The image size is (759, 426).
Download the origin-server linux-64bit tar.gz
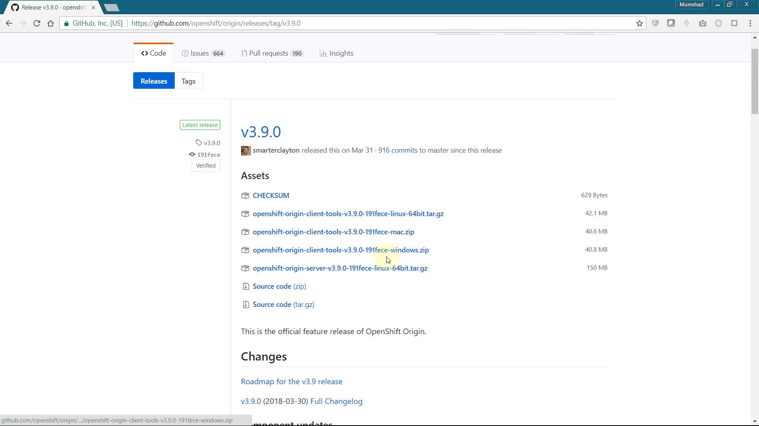tap(340, 268)
